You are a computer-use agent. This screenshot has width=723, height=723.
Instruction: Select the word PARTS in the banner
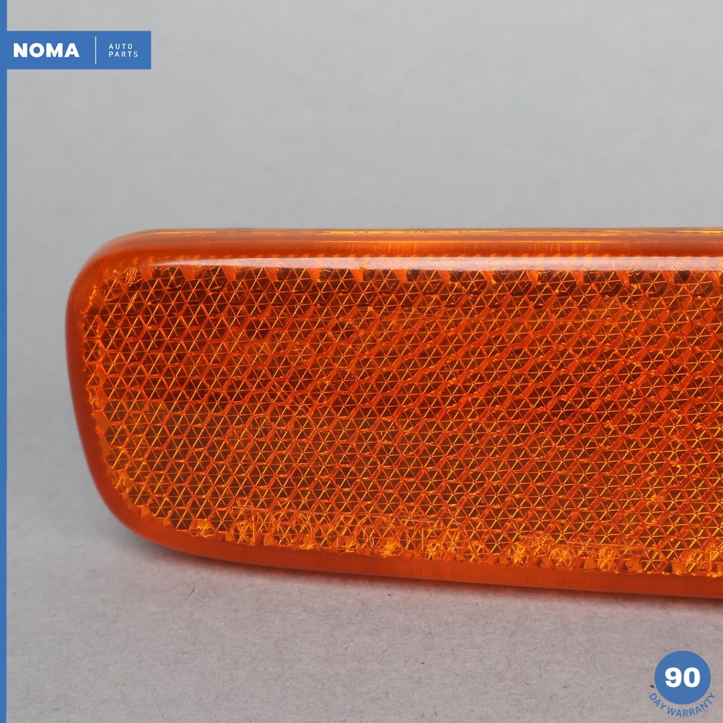[124, 54]
